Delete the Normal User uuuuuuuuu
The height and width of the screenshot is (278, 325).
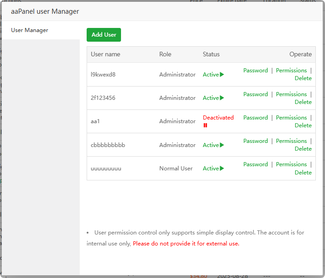303,173
